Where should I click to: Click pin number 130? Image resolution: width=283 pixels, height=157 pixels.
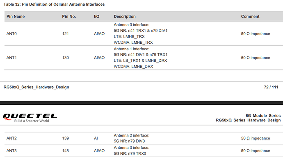(x=65, y=58)
